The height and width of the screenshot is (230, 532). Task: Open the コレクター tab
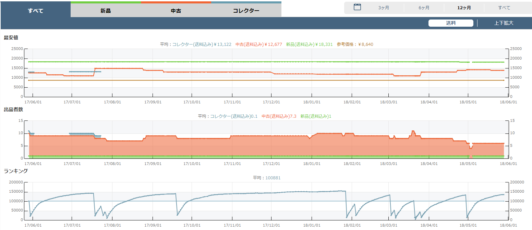(x=246, y=11)
